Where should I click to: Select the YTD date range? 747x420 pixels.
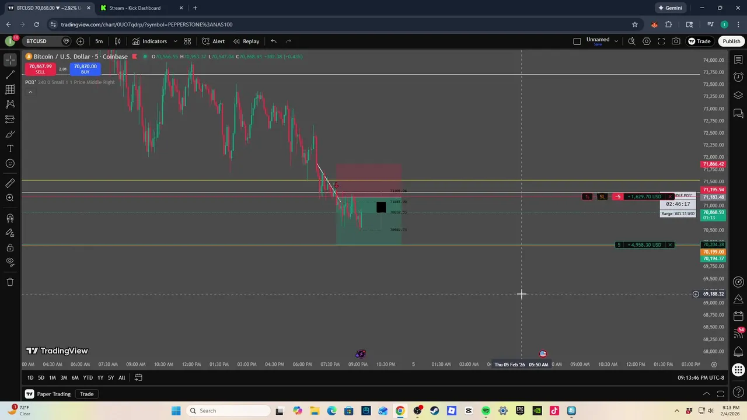pos(88,378)
